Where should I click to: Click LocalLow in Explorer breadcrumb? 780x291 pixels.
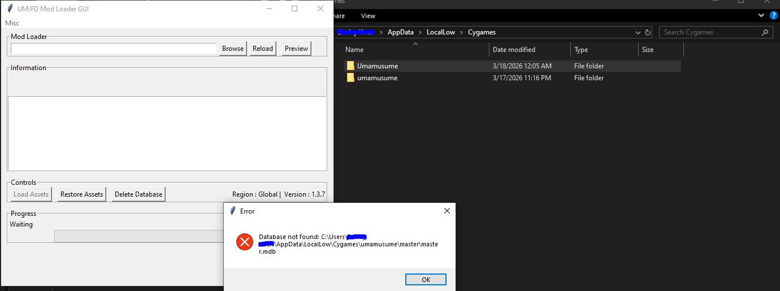click(441, 32)
